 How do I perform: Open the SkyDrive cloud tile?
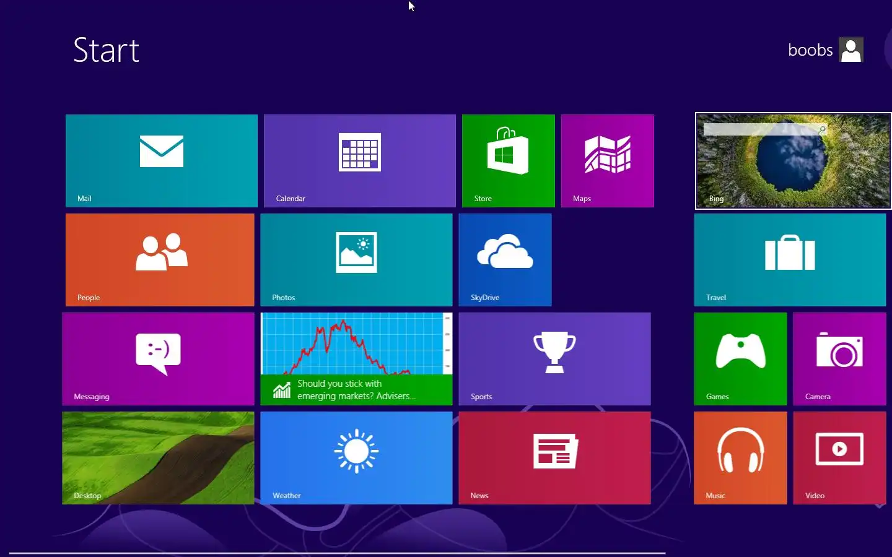click(x=505, y=260)
